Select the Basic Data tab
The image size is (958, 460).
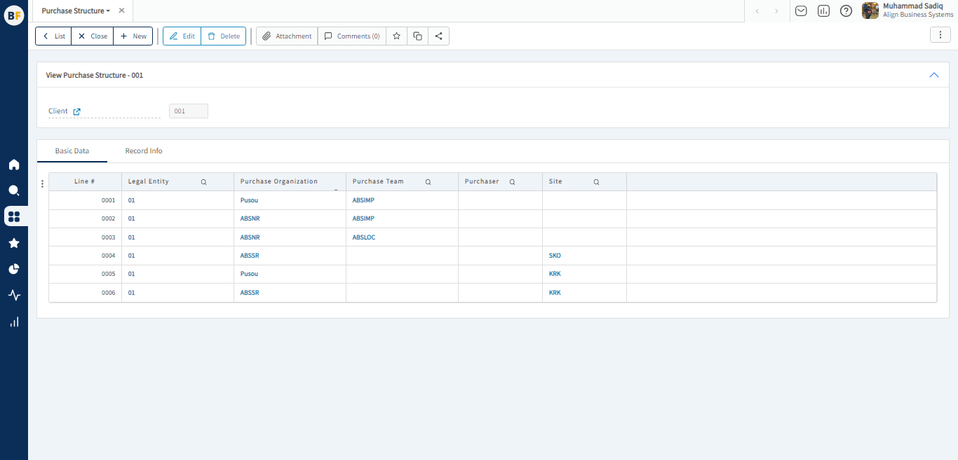tap(72, 151)
